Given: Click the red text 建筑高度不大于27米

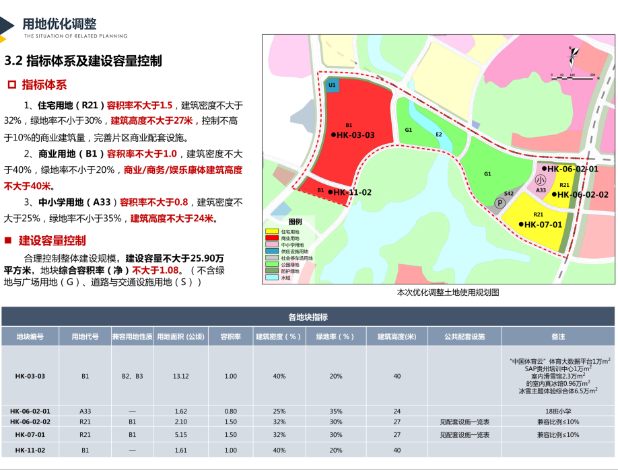Looking at the screenshot, I should pos(152,121).
